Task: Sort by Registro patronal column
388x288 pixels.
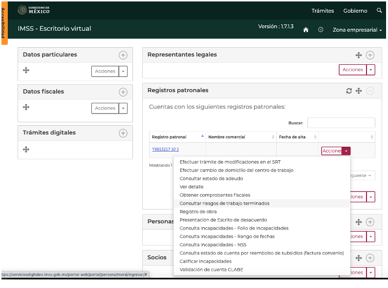Action: pos(177,137)
